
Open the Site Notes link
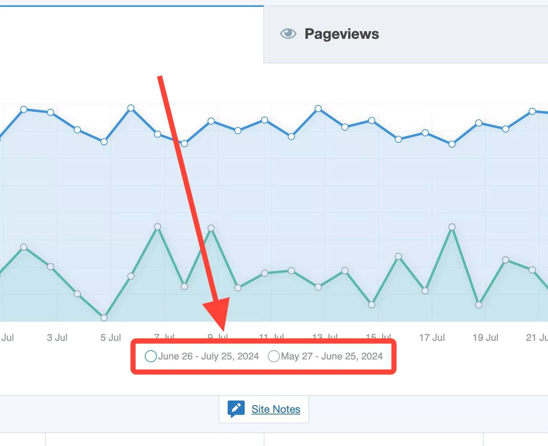pos(276,409)
